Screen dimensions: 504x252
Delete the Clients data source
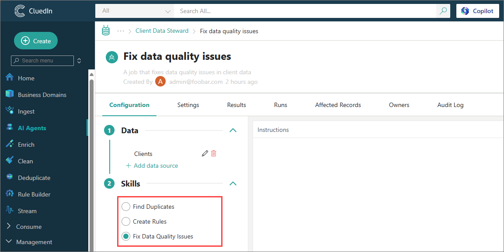point(214,153)
